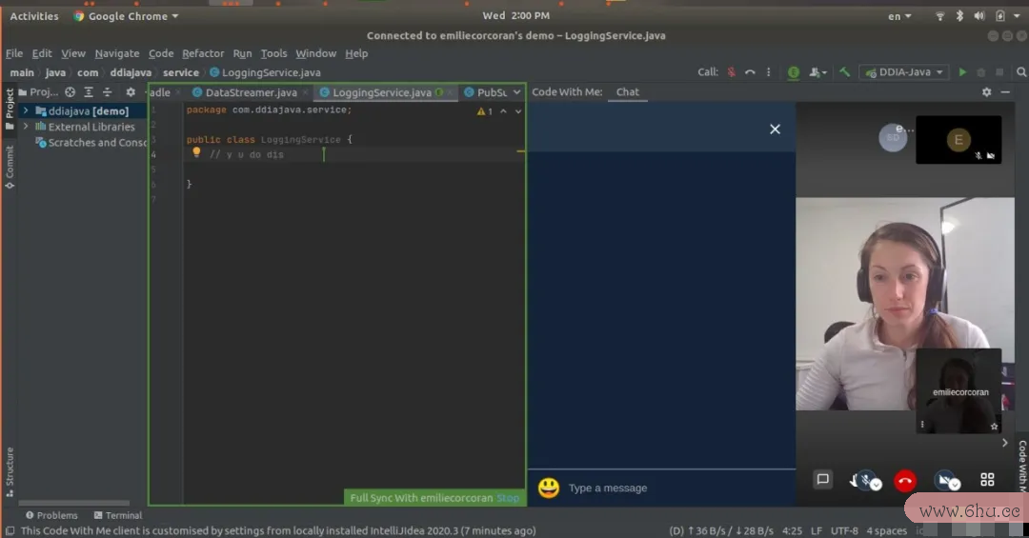Viewport: 1029px width, 538px height.
Task: Build project with hammer icon
Action: point(844,72)
